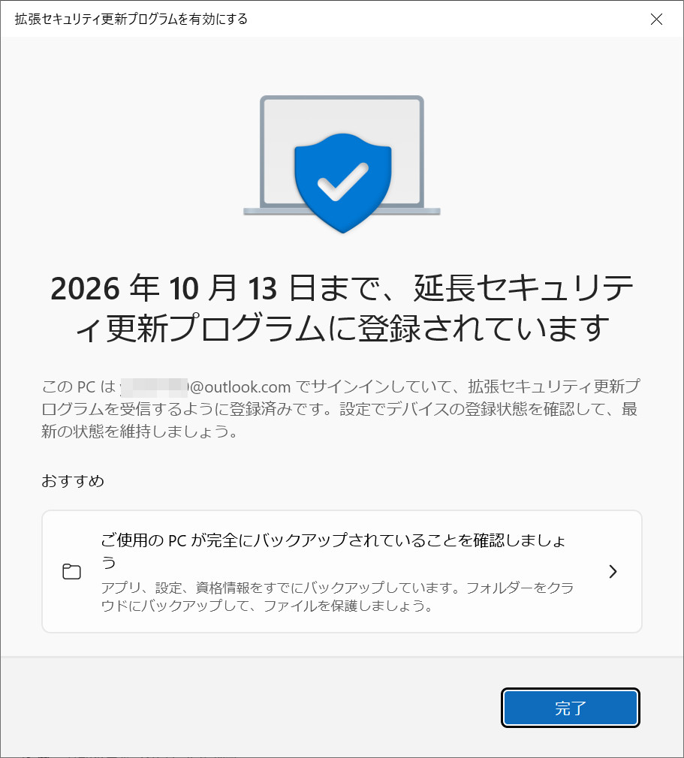684x758 pixels.
Task: Click the white checkmark on the shield
Action: pos(342,182)
